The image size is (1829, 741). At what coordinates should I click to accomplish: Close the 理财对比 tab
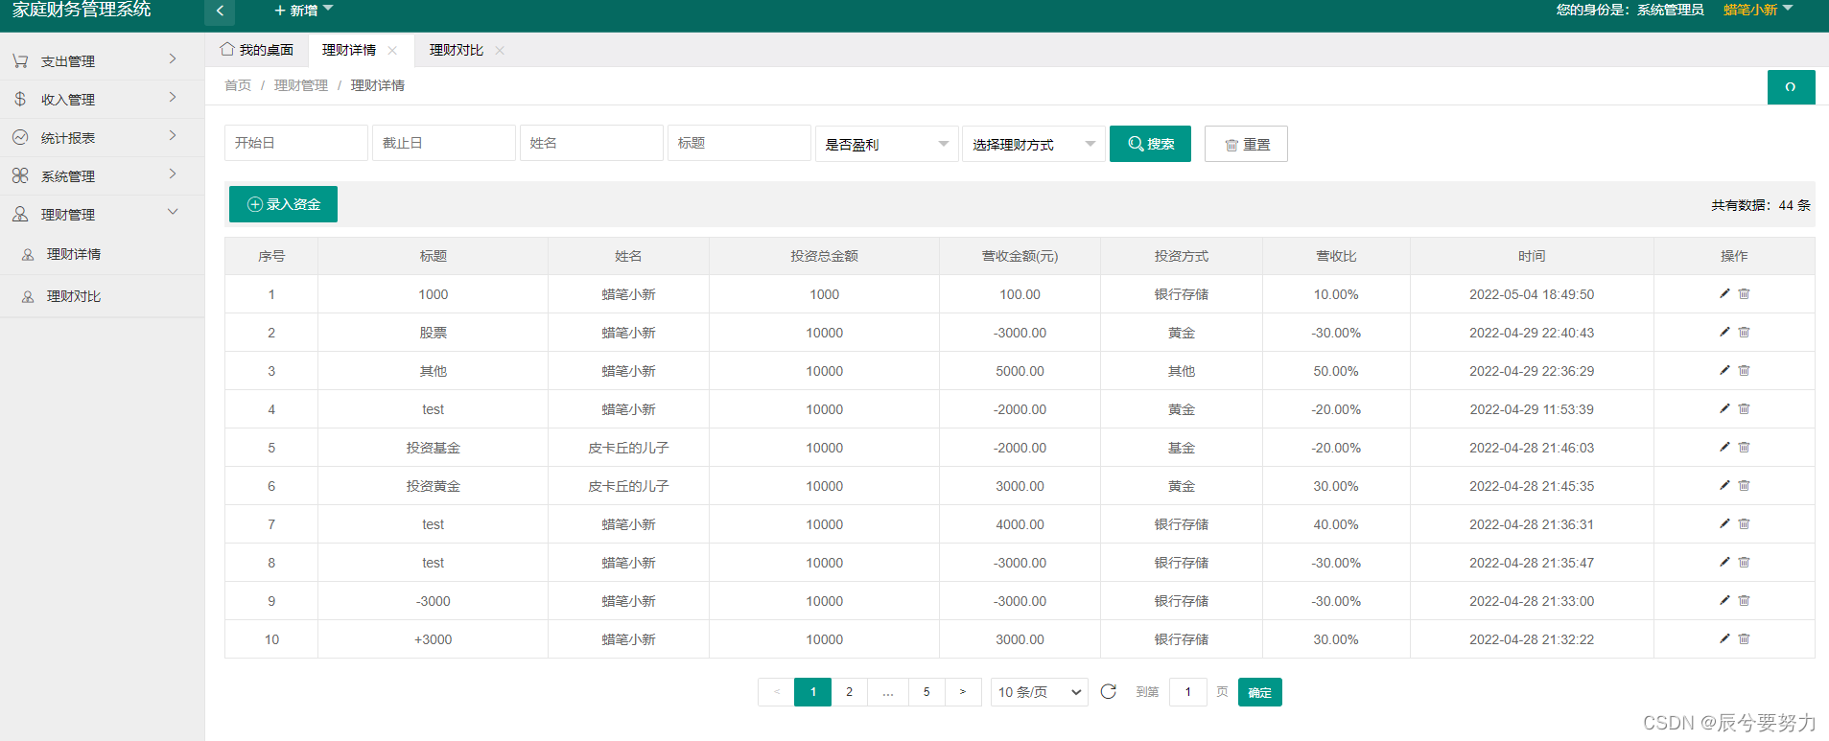pyautogui.click(x=500, y=51)
